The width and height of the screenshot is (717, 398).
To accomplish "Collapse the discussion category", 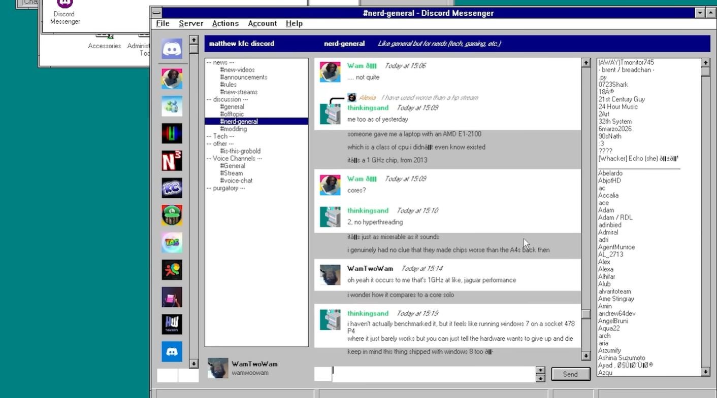I will [226, 99].
